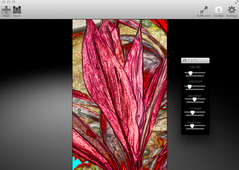Close the main application window
Screen dimensions: 239x170
coord(3,2)
